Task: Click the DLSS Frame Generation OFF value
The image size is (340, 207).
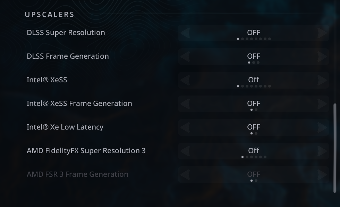Action: click(254, 56)
